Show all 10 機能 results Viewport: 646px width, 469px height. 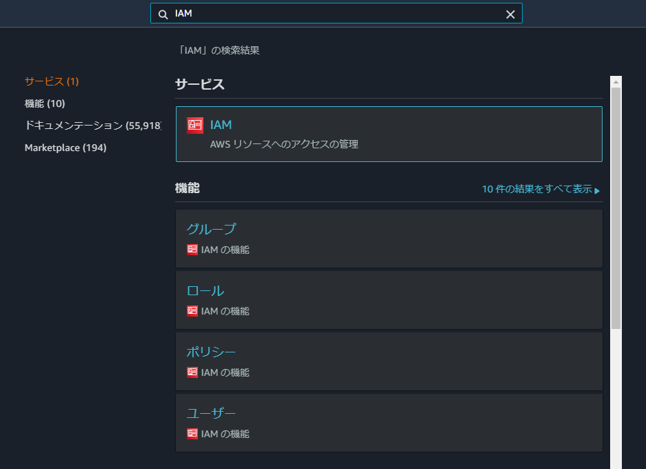point(541,189)
